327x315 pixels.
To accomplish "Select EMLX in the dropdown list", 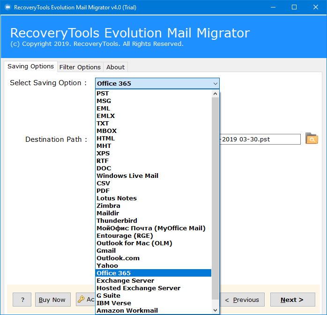I will (153, 116).
